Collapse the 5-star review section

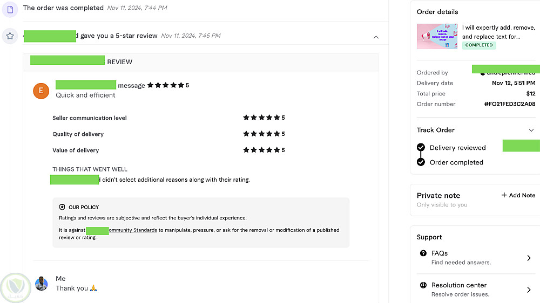376,37
